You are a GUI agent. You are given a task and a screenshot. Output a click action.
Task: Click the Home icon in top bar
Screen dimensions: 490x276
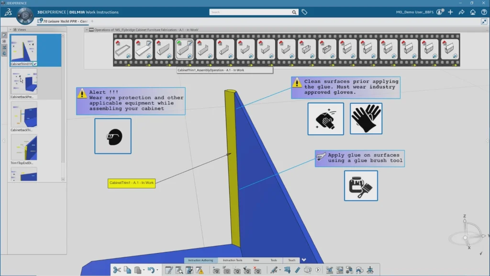click(x=473, y=12)
